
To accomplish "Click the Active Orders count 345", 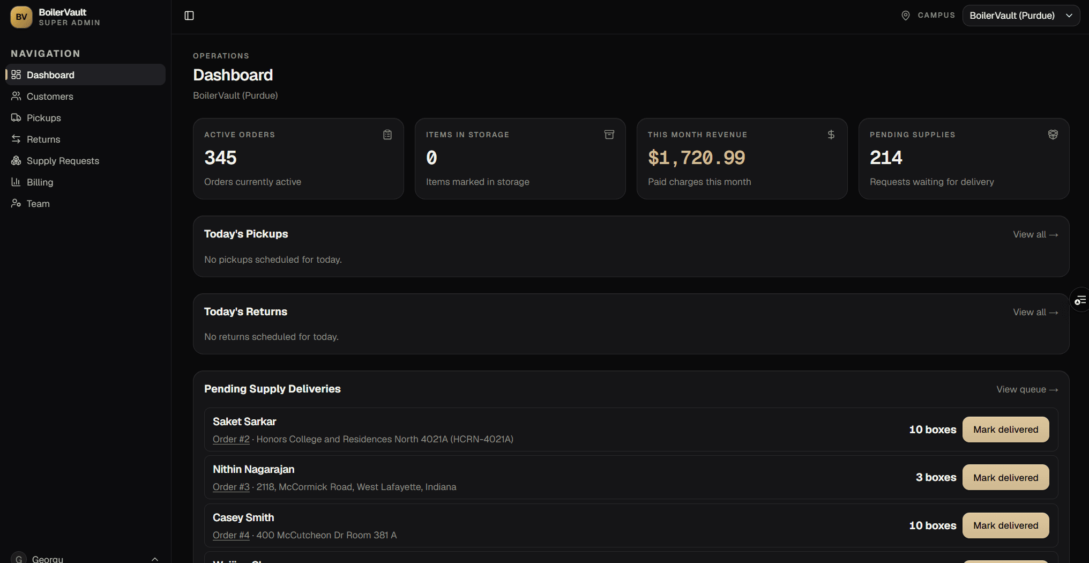I will coord(220,158).
